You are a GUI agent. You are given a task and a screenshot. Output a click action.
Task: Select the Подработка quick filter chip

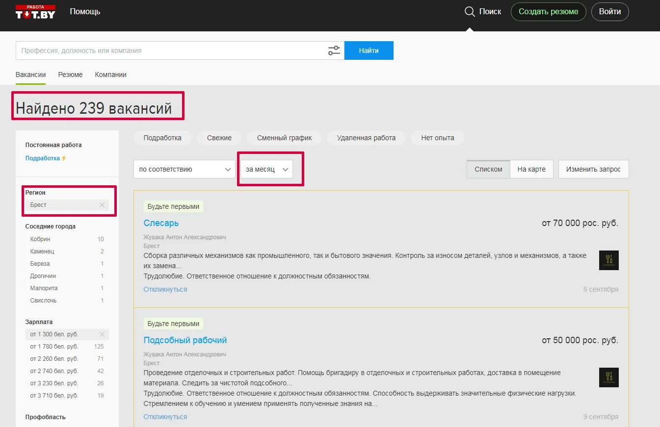pos(162,138)
